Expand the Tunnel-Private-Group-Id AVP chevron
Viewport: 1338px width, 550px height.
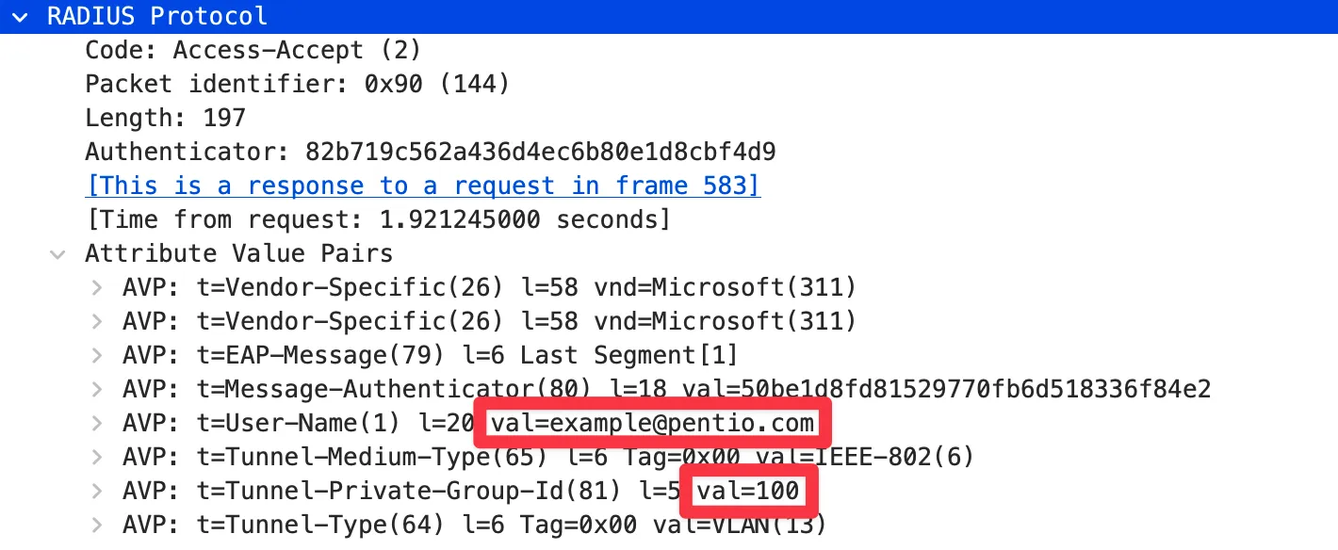tap(96, 491)
